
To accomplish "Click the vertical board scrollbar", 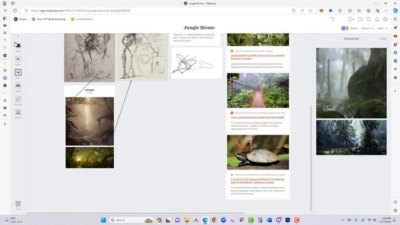I will pos(311,158).
